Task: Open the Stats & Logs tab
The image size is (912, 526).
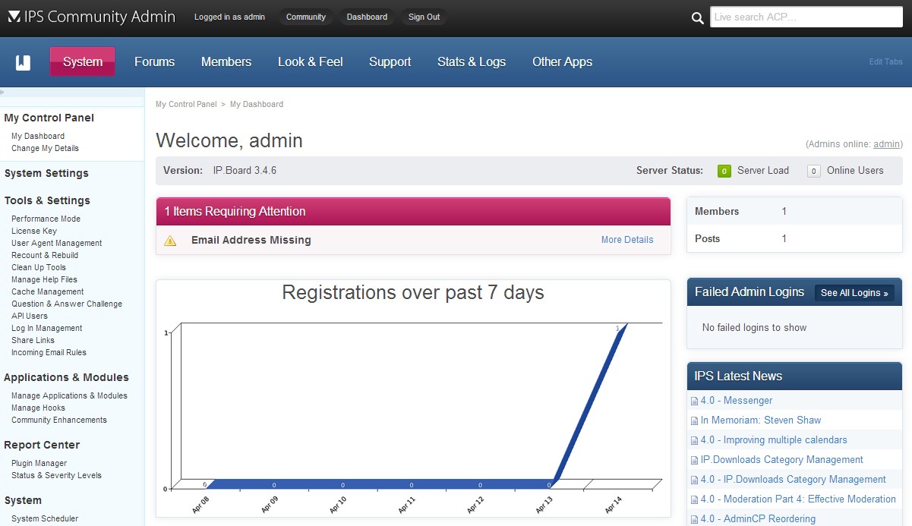Action: point(472,61)
